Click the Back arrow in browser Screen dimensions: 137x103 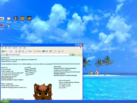coord(3,51)
